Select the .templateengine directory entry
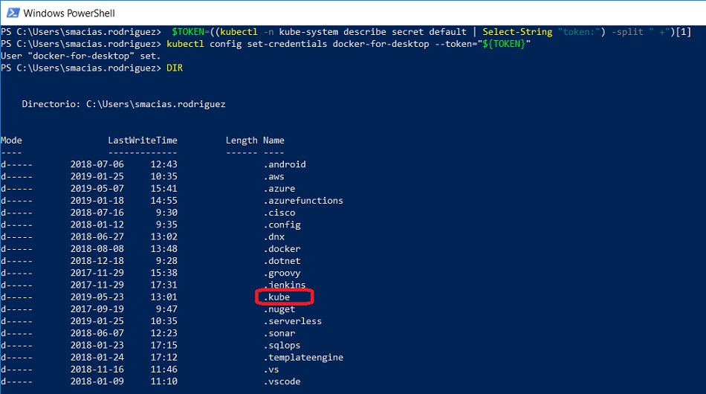 pos(303,358)
